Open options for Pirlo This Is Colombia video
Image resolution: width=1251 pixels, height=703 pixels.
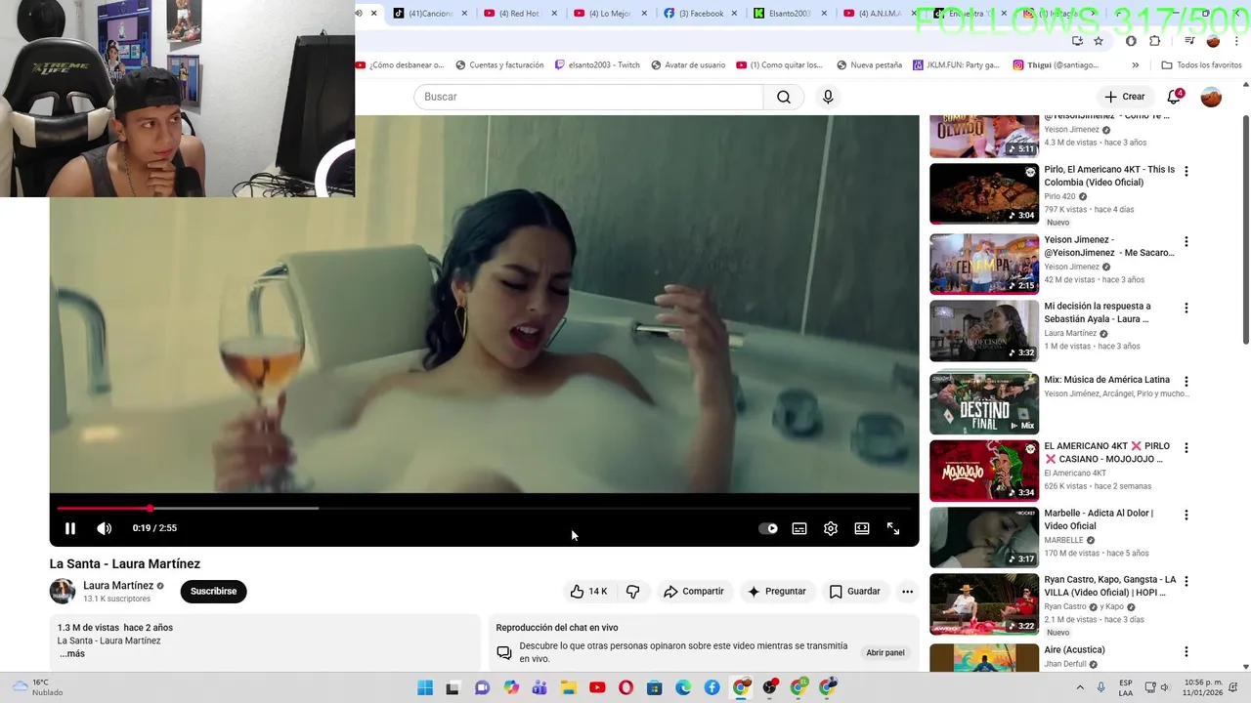coord(1186,171)
